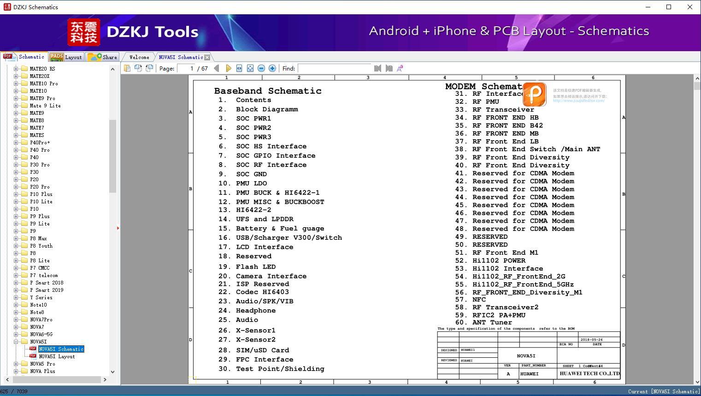Toggle the match case search icon
The image size is (701, 396).
point(400,68)
